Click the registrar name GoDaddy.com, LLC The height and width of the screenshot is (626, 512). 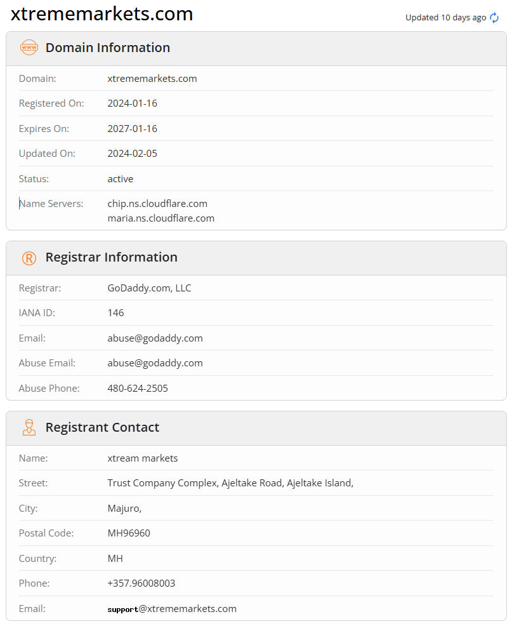149,288
